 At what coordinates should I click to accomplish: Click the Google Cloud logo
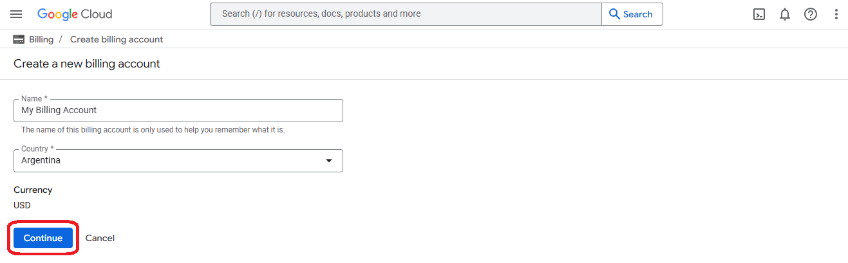pos(75,14)
